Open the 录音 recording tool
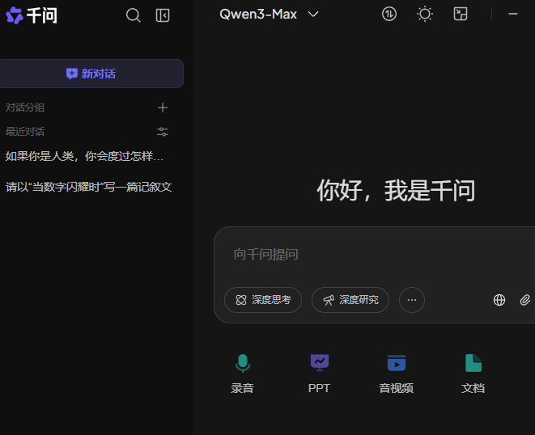This screenshot has width=535, height=435. click(x=242, y=373)
